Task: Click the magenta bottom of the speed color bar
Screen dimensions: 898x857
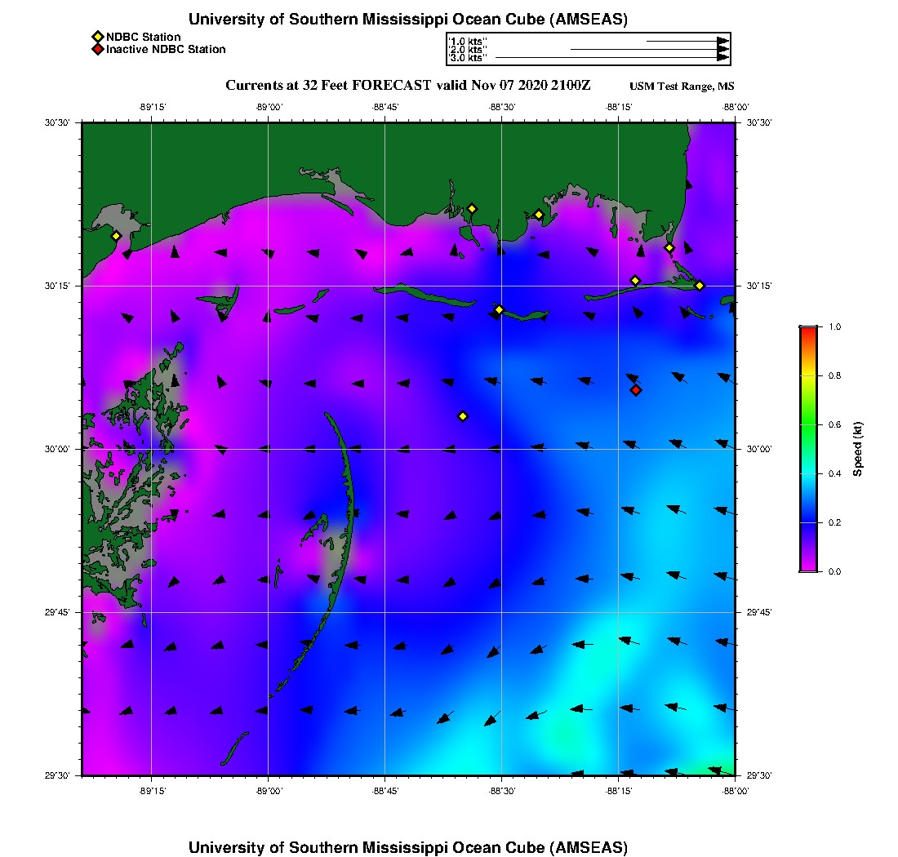Action: click(x=808, y=566)
